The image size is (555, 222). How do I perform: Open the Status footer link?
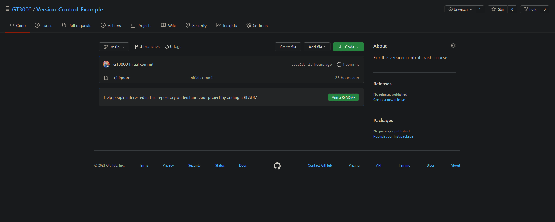click(220, 165)
